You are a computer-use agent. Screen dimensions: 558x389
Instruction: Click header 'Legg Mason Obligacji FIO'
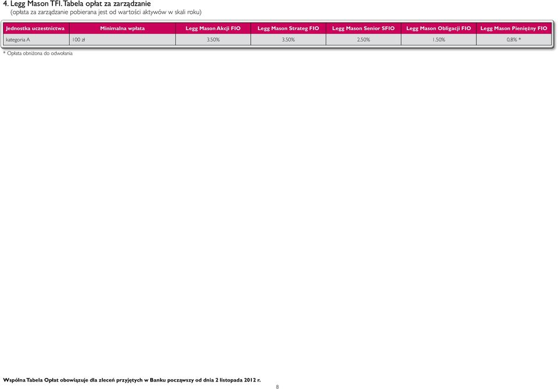(x=439, y=28)
